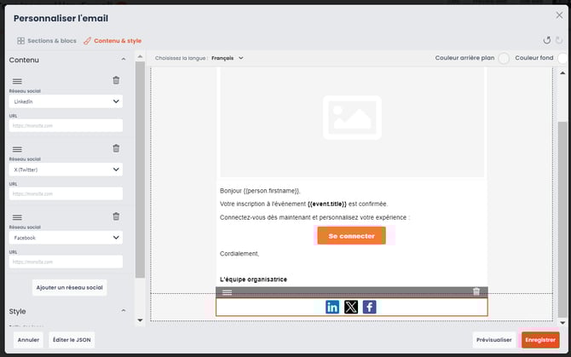
Task: Click Ajouter un réseau social button
Action: pyautogui.click(x=70, y=287)
